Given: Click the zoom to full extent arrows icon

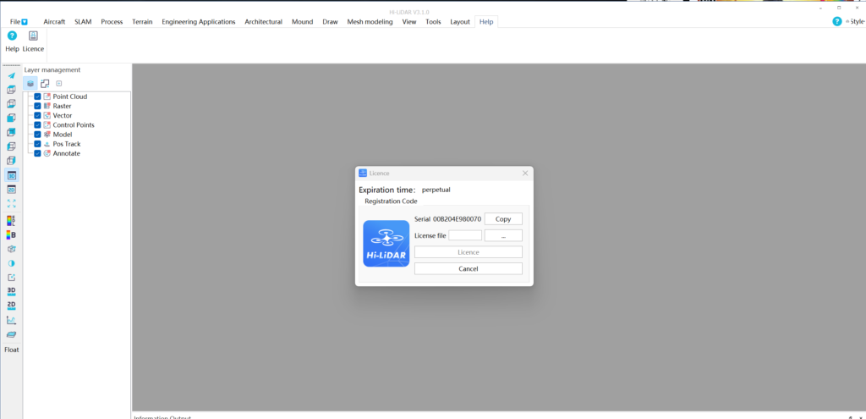Looking at the screenshot, I should (12, 203).
